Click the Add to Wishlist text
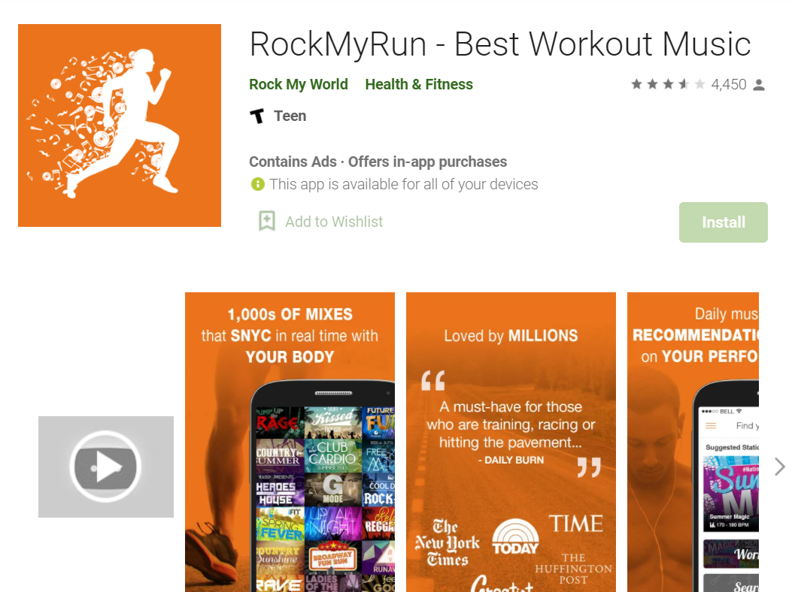 tap(334, 222)
